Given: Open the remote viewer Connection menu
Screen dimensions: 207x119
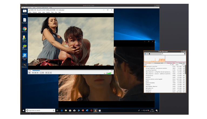Looking at the screenshot, I should [28, 8].
